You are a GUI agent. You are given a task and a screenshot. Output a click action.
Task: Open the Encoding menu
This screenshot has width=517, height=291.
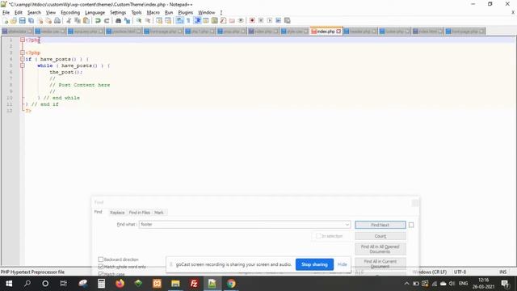click(70, 13)
